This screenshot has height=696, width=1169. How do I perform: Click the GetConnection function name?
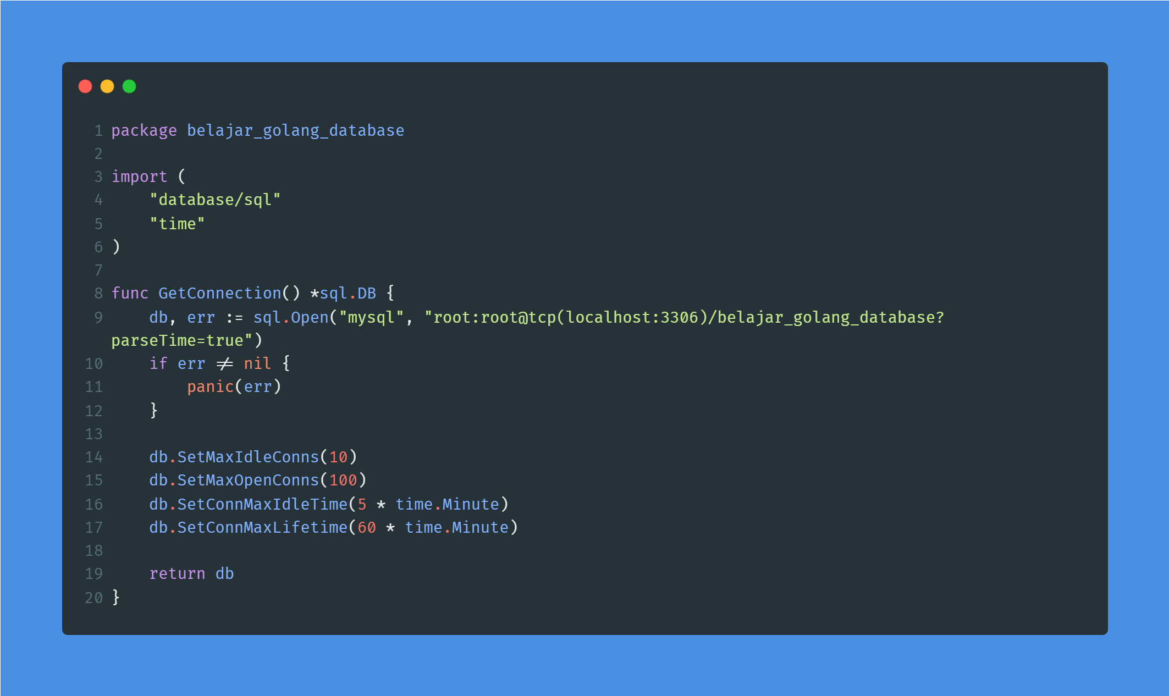pos(220,294)
